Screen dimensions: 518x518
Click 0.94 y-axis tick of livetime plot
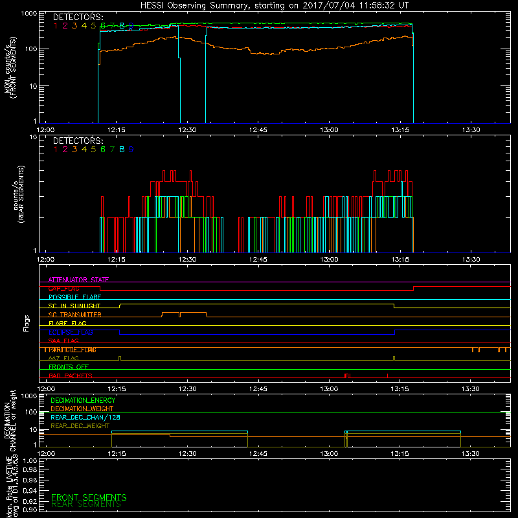point(30,490)
